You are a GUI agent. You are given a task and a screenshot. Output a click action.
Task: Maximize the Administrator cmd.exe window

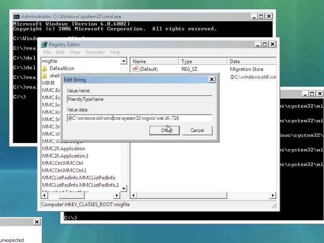261,16
